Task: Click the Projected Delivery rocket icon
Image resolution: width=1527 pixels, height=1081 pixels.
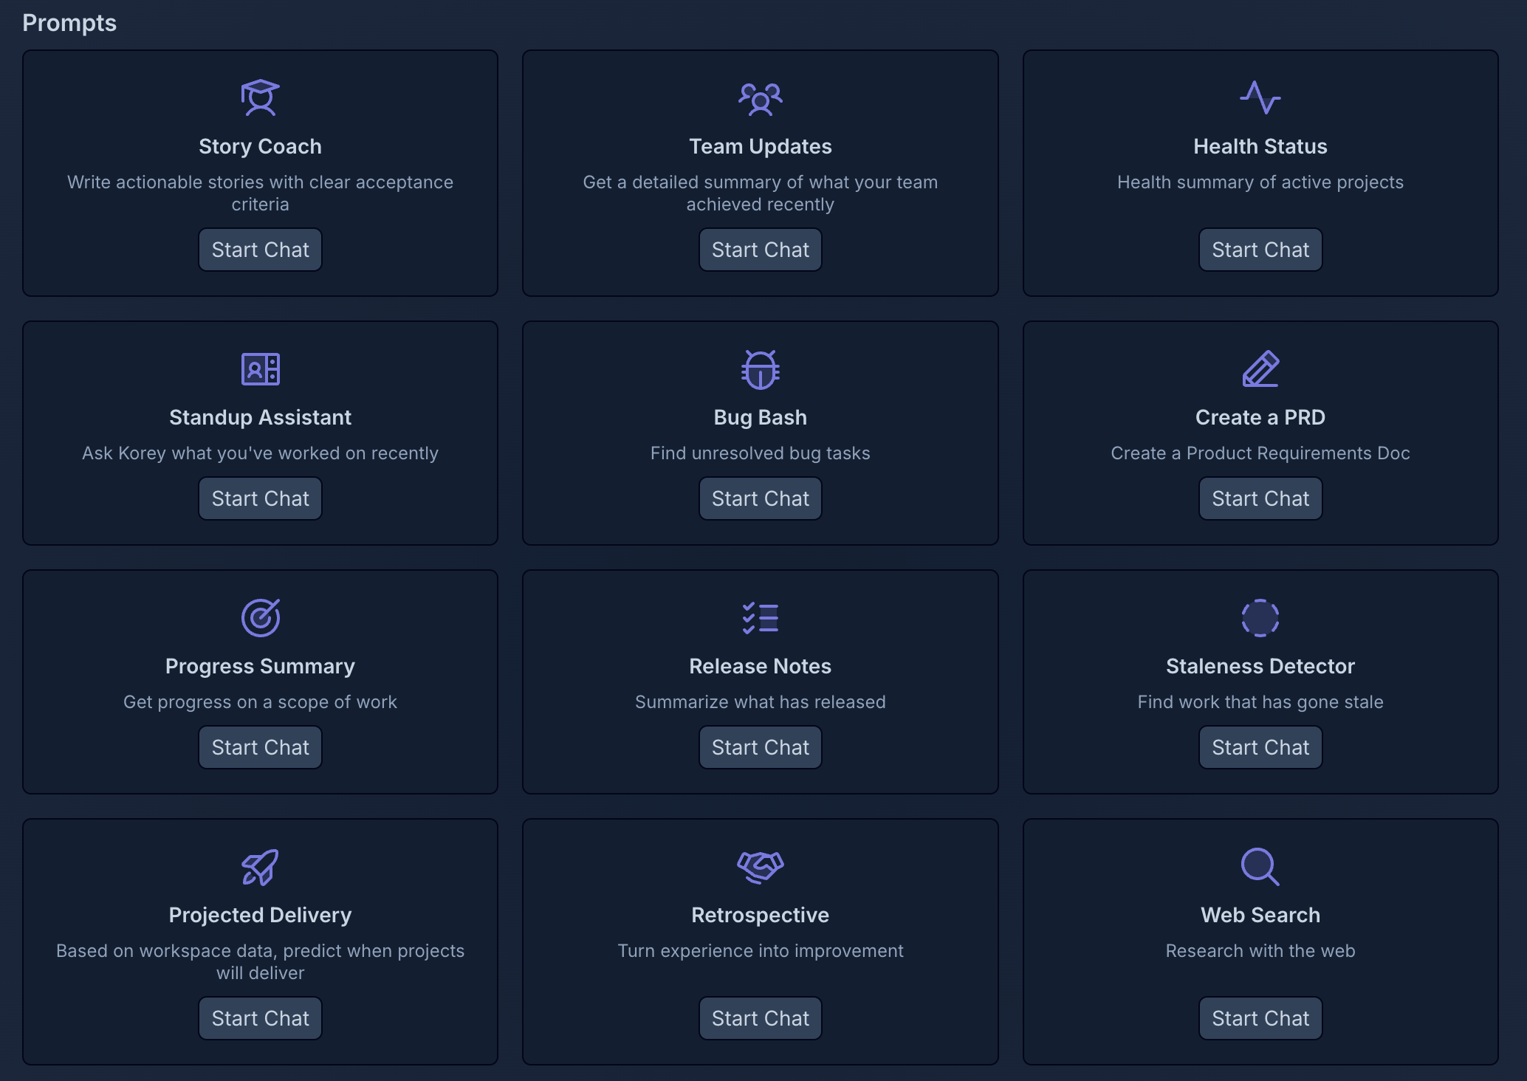Action: 260,866
